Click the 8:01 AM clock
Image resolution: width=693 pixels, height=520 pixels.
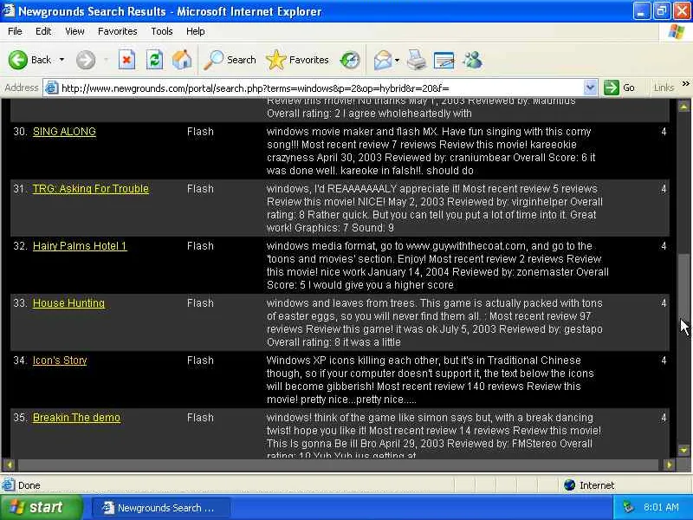point(661,507)
